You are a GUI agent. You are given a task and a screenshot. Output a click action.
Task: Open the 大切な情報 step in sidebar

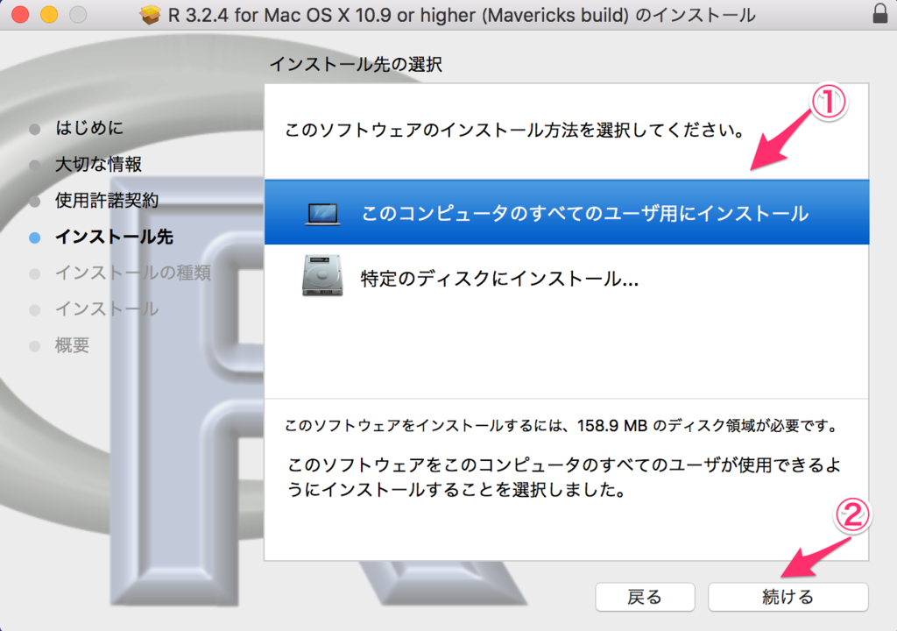point(98,165)
